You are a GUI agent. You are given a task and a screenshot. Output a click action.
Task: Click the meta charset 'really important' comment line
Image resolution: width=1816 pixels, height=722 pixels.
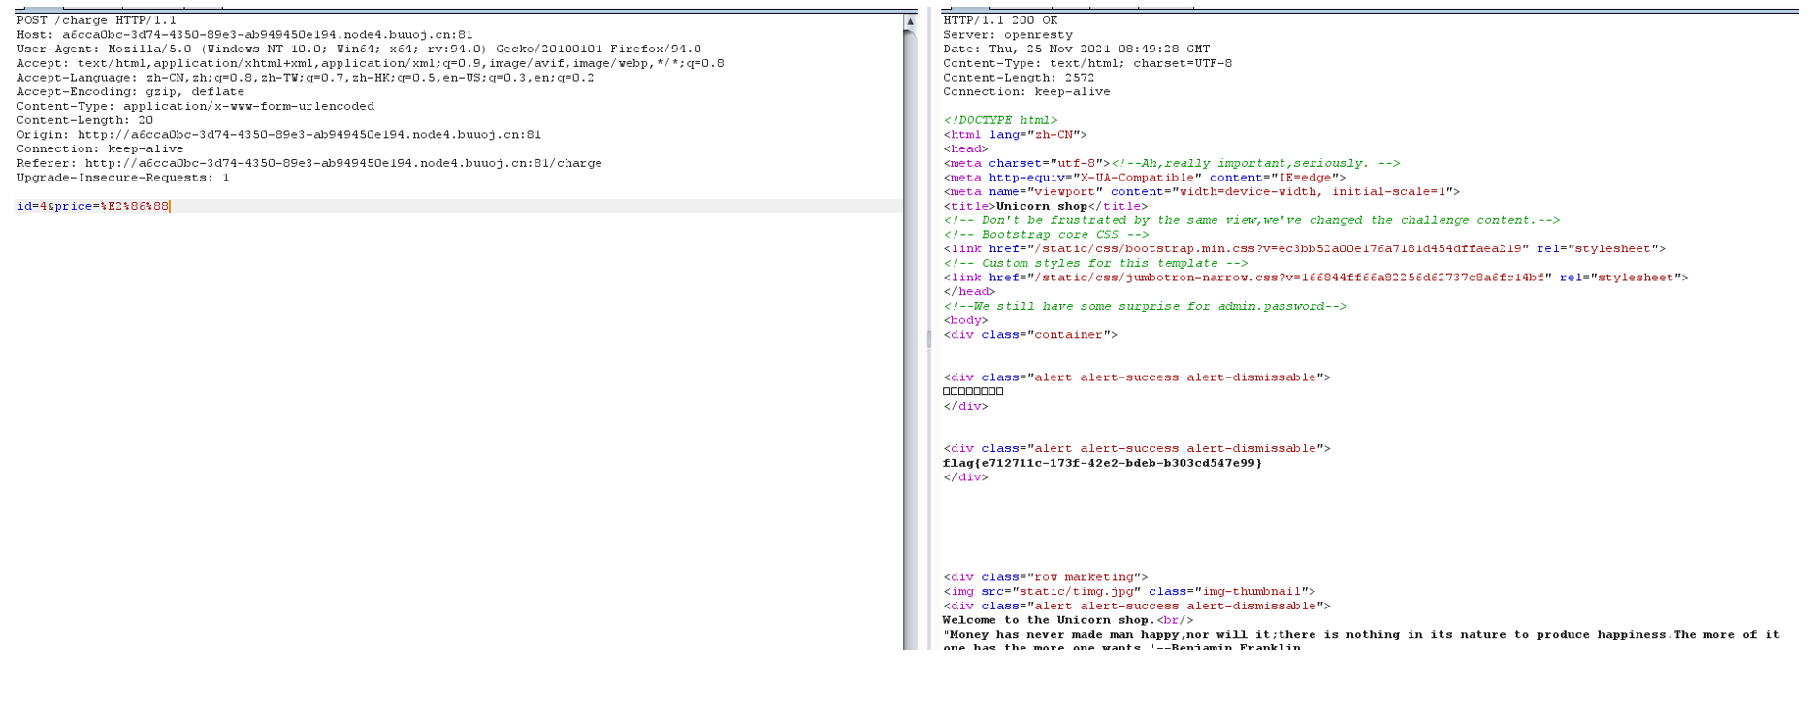tap(1172, 163)
